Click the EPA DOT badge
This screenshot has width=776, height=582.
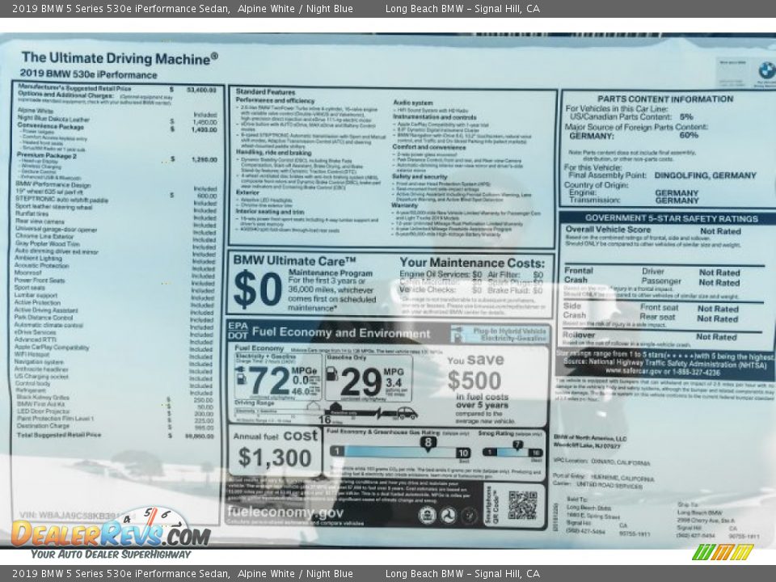click(238, 331)
